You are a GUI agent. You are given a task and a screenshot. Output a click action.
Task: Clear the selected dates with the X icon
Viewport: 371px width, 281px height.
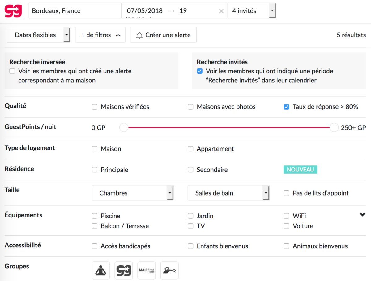point(221,11)
